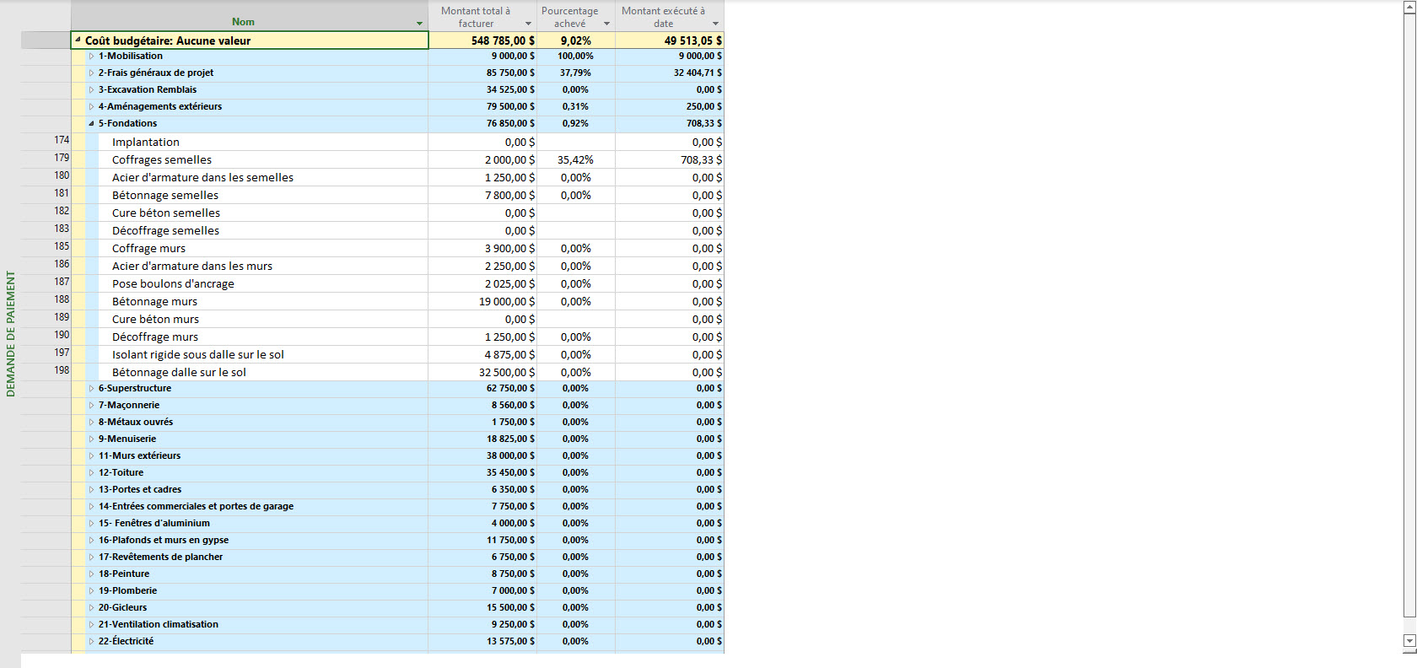Screen dimensions: 1417x668
Task: Open the Montant exécuté à date filter arrow
Action: [715, 24]
